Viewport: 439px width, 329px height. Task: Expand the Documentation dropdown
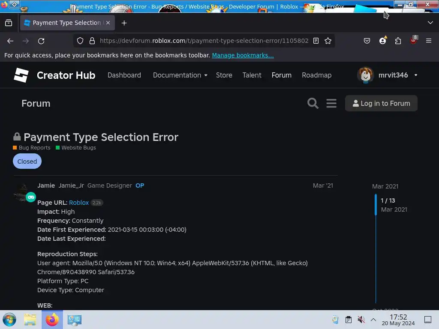coord(180,75)
